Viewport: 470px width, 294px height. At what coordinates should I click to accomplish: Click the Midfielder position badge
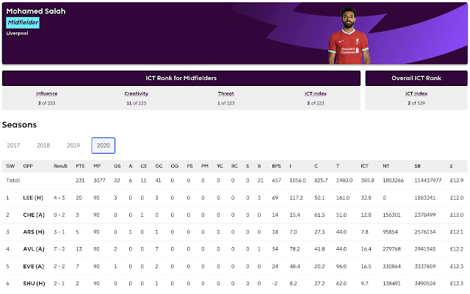[x=23, y=23]
